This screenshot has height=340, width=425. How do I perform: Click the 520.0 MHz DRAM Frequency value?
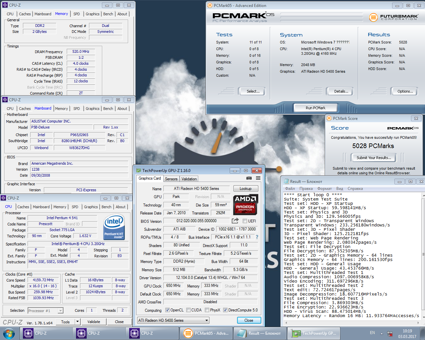tap(81, 51)
